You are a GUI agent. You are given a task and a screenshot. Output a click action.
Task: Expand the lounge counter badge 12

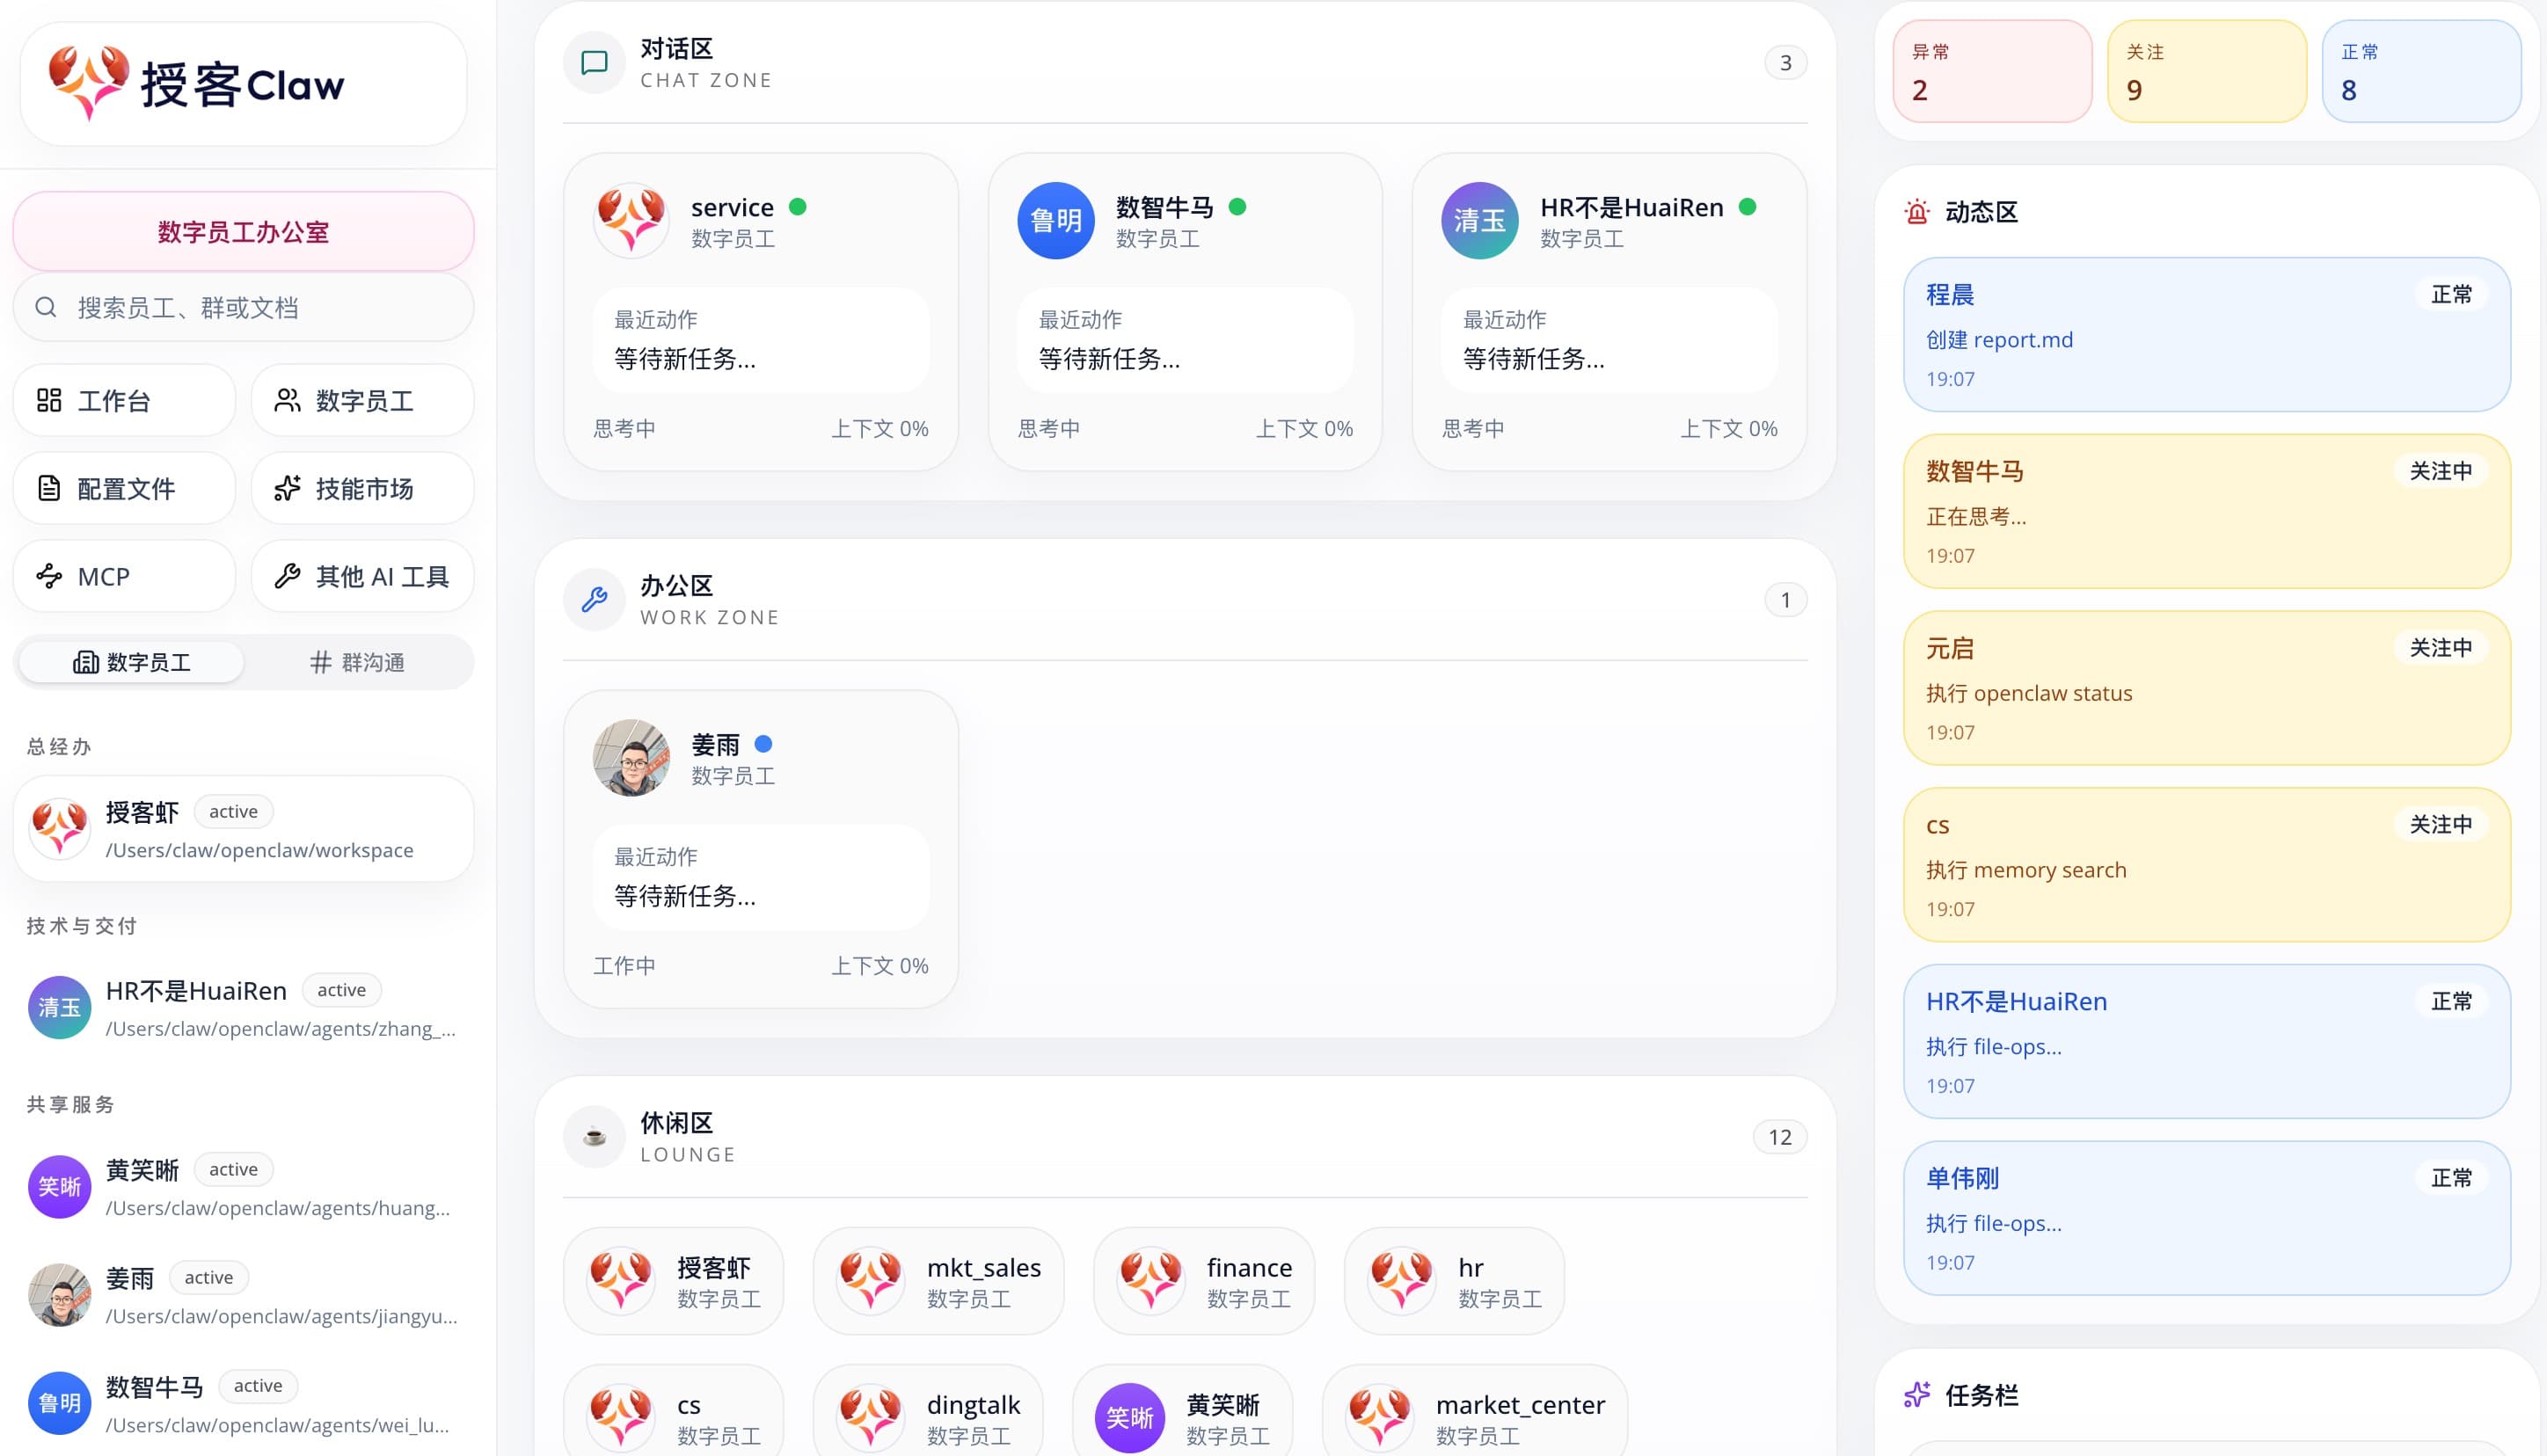click(1779, 1137)
